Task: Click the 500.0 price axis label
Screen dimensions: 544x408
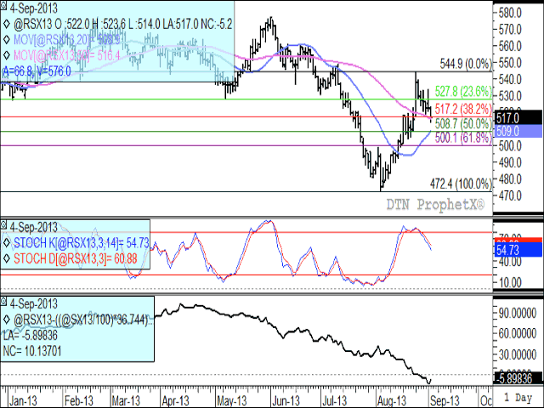Action: coord(510,145)
